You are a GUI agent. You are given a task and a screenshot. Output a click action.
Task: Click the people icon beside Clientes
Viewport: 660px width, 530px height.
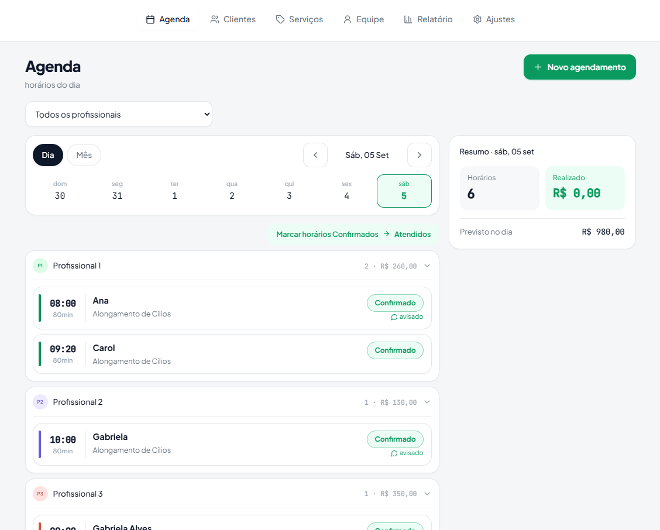click(x=215, y=19)
